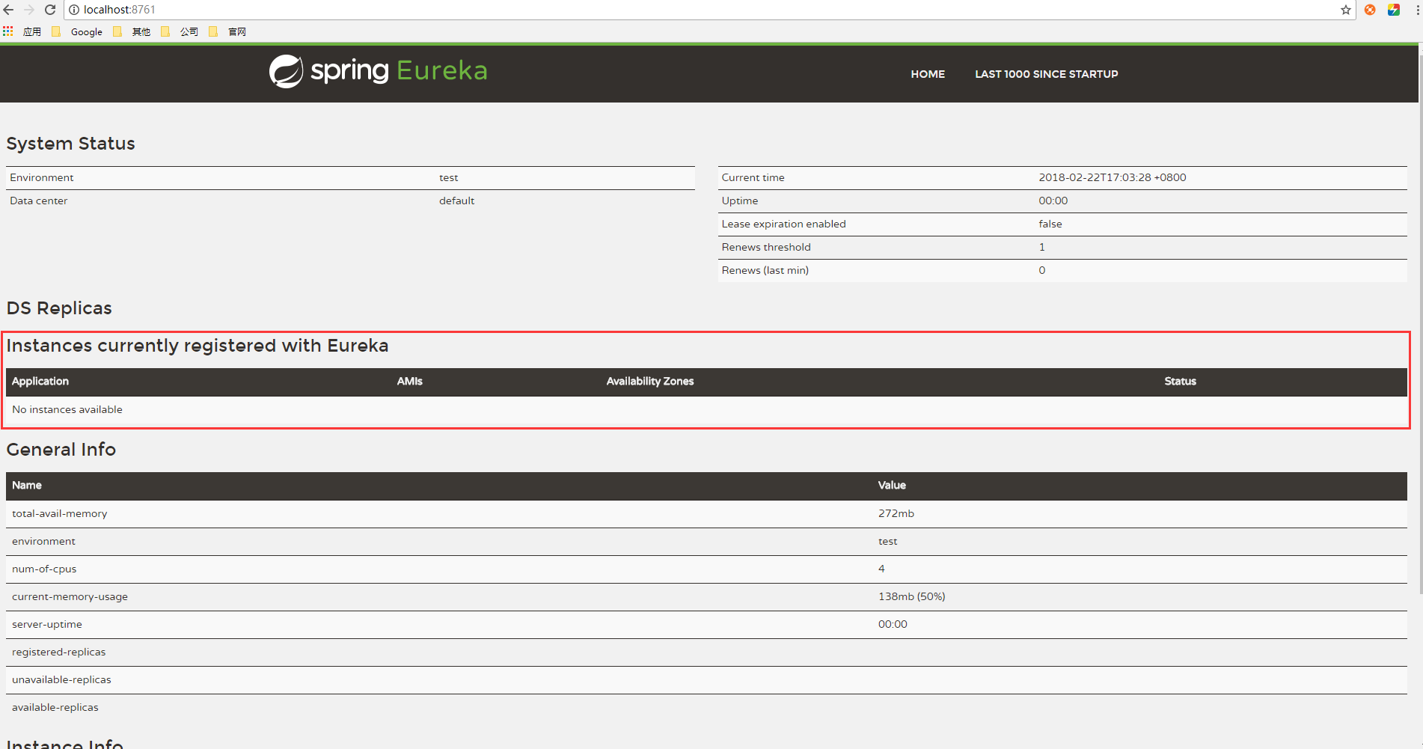
Task: Click 'Instances currently registered with Eureka' heading
Action: [198, 346]
